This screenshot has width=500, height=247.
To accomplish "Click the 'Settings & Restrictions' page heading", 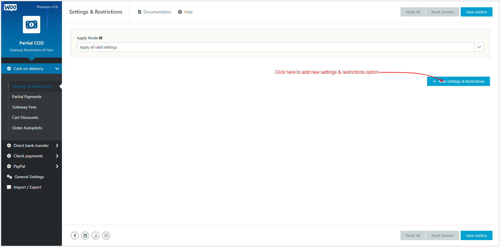I will [x=96, y=12].
